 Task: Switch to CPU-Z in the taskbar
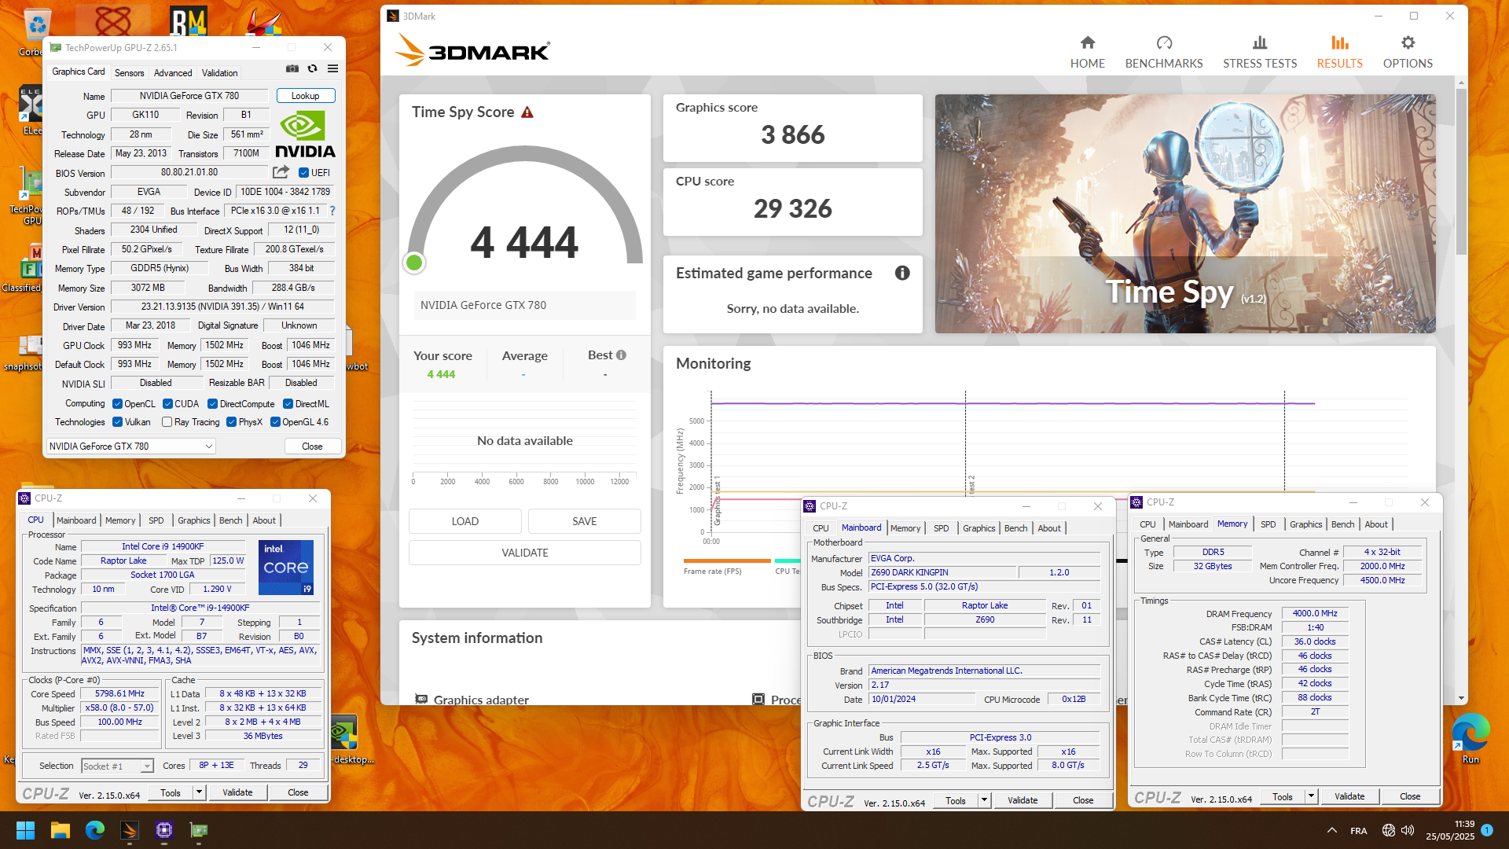coord(164,830)
